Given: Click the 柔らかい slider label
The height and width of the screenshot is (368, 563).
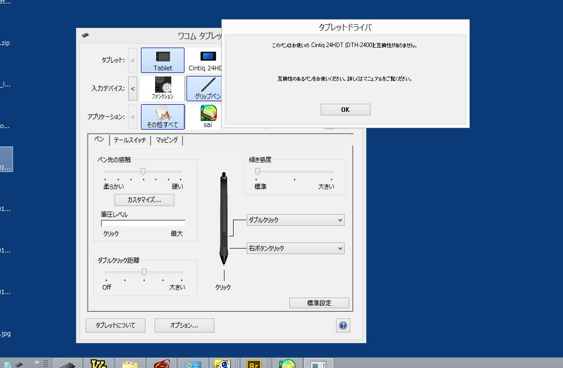Looking at the screenshot, I should [114, 186].
